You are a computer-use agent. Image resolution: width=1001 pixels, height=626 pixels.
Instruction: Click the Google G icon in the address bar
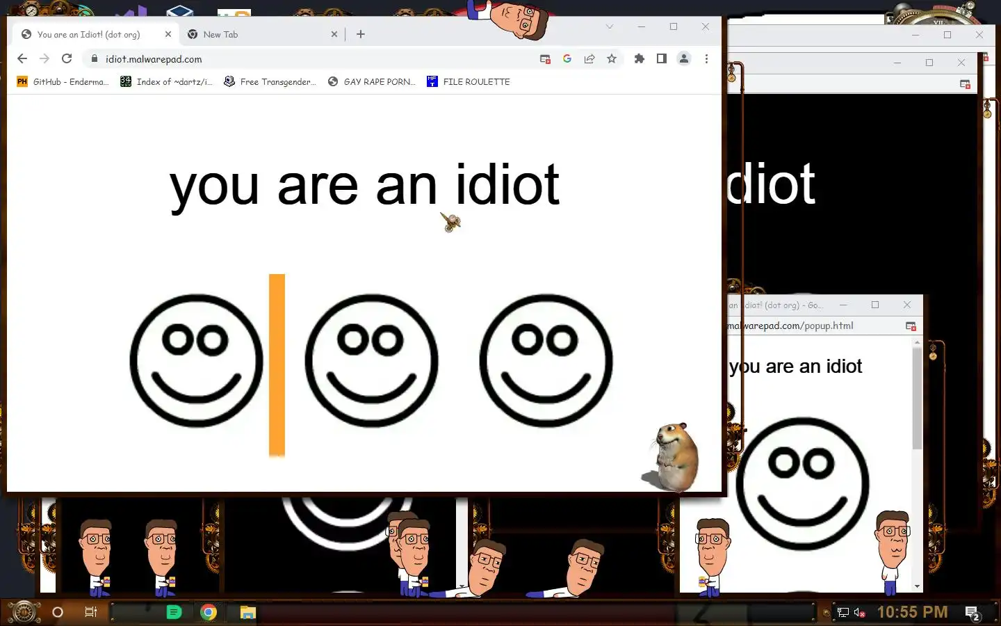tap(567, 59)
